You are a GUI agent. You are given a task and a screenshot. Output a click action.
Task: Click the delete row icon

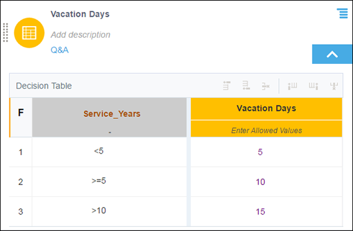(x=266, y=86)
